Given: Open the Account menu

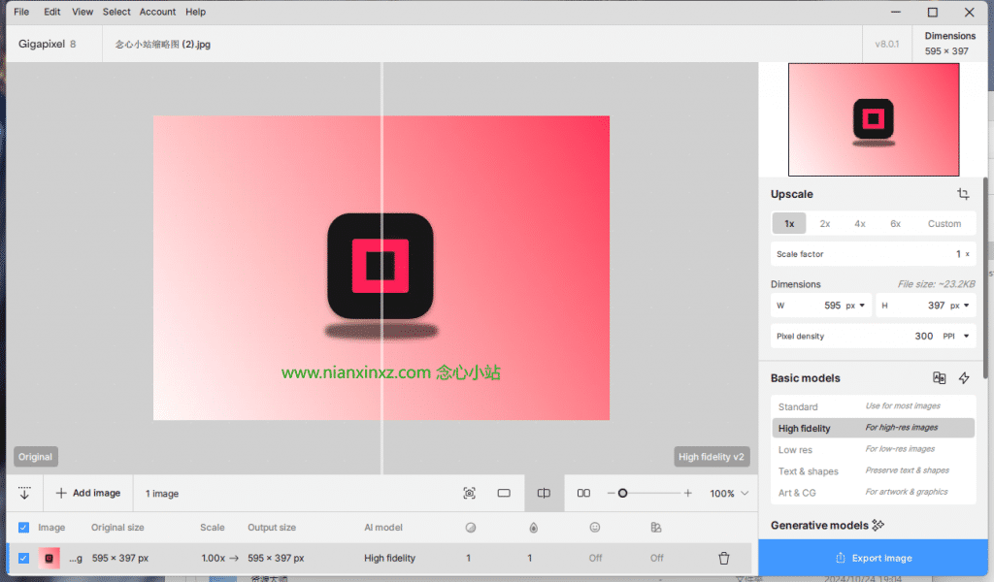Looking at the screenshot, I should click(158, 12).
